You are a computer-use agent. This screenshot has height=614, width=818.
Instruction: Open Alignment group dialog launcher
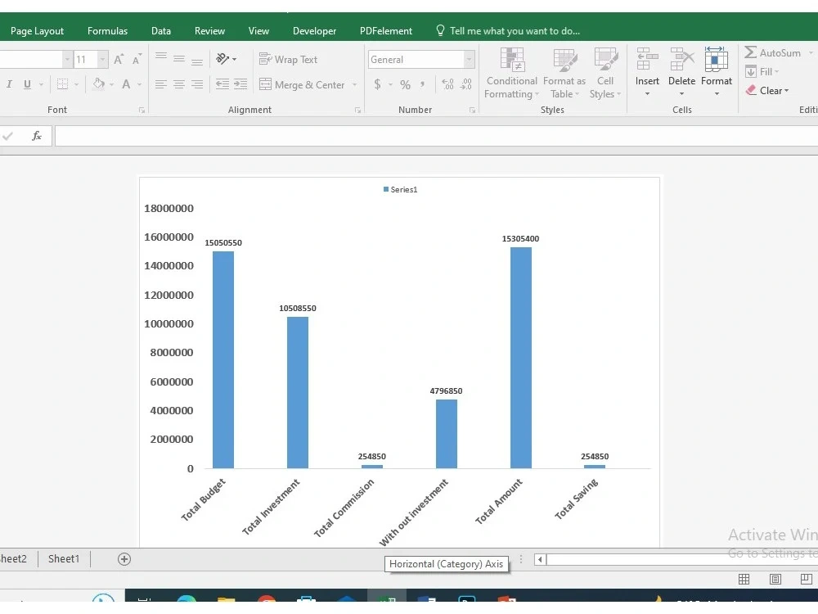(358, 111)
